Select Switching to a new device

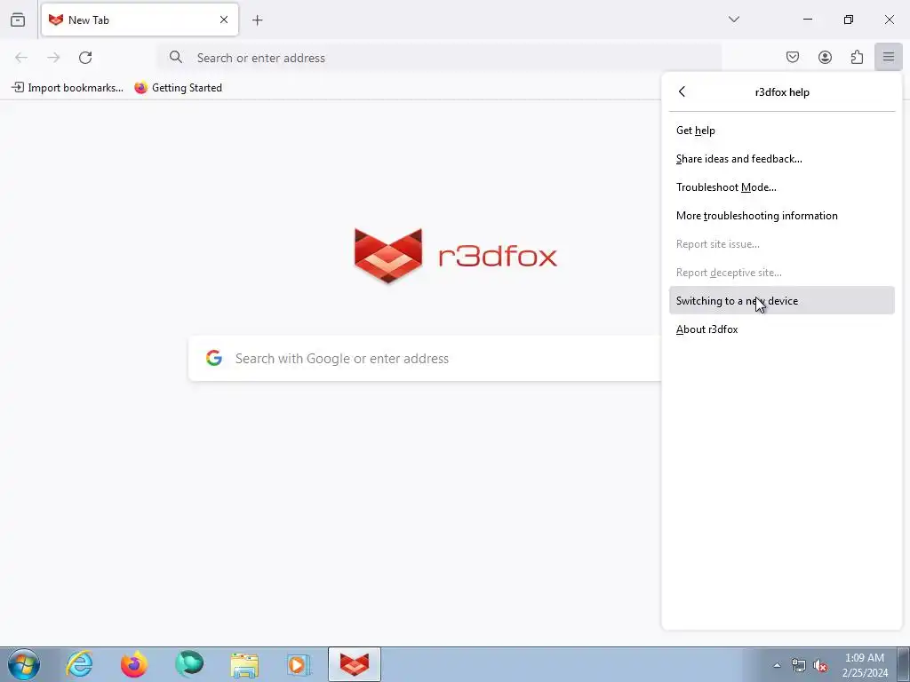pyautogui.click(x=782, y=300)
